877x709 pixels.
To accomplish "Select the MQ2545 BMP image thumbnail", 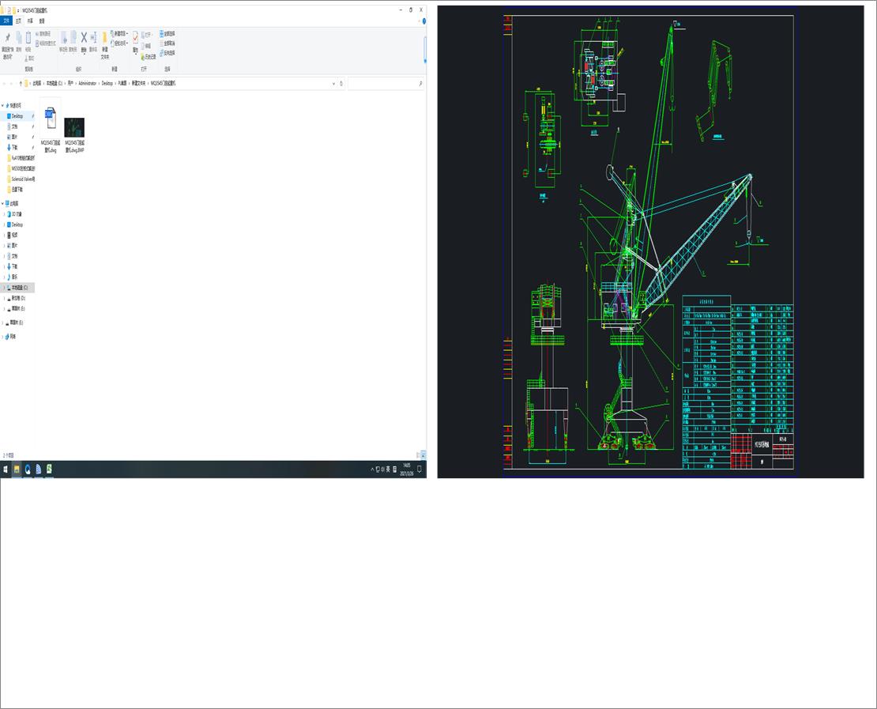I will click(73, 126).
